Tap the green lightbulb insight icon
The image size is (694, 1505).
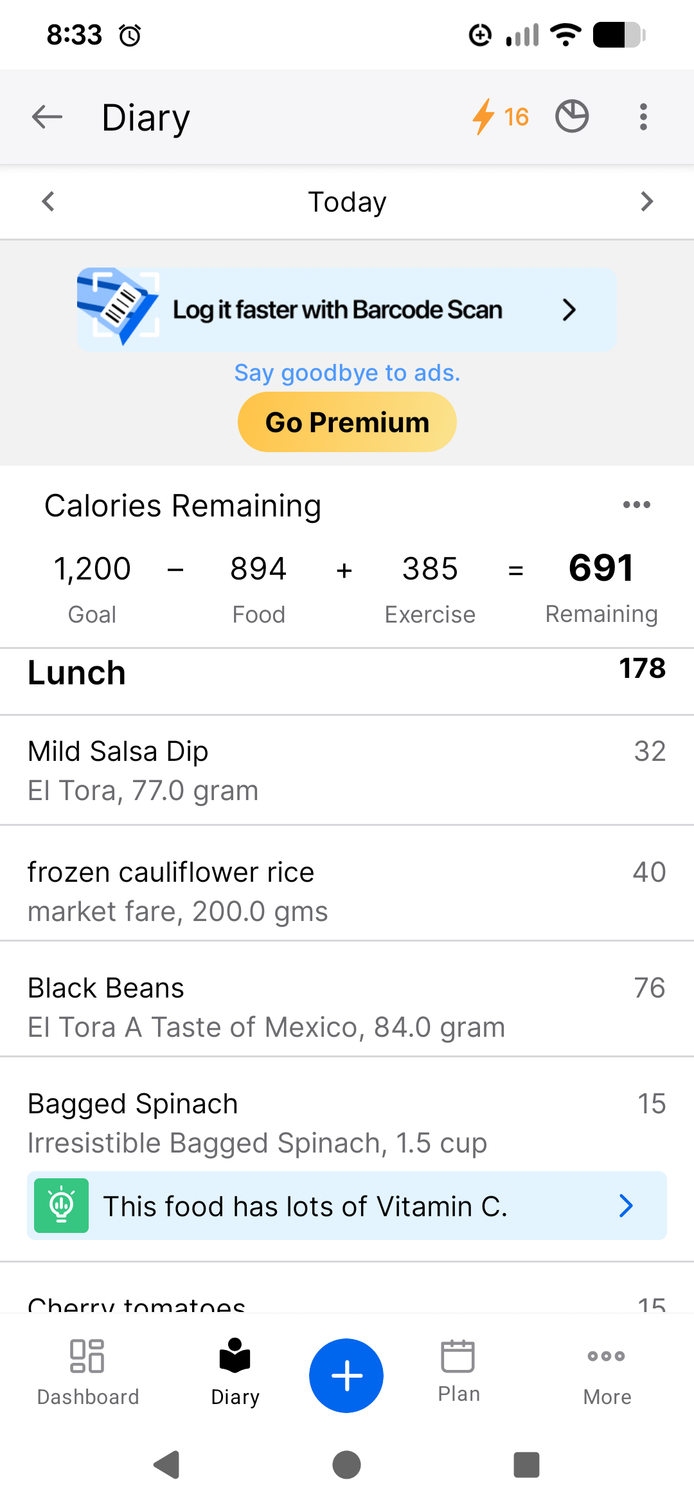point(61,1205)
